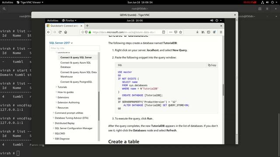Expand the Resources tree node
The width and height of the screenshot is (280, 157).
point(56,108)
